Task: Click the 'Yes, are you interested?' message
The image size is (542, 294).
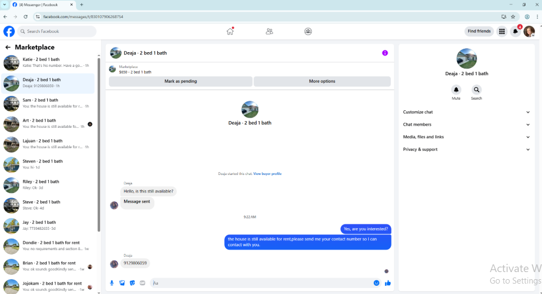Action: [366, 229]
